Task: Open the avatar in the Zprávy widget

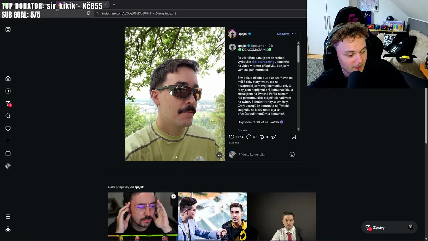Action: coord(411,227)
